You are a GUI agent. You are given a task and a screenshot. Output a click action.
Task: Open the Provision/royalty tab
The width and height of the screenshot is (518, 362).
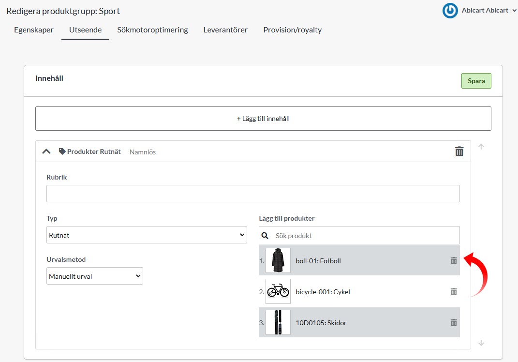click(292, 30)
